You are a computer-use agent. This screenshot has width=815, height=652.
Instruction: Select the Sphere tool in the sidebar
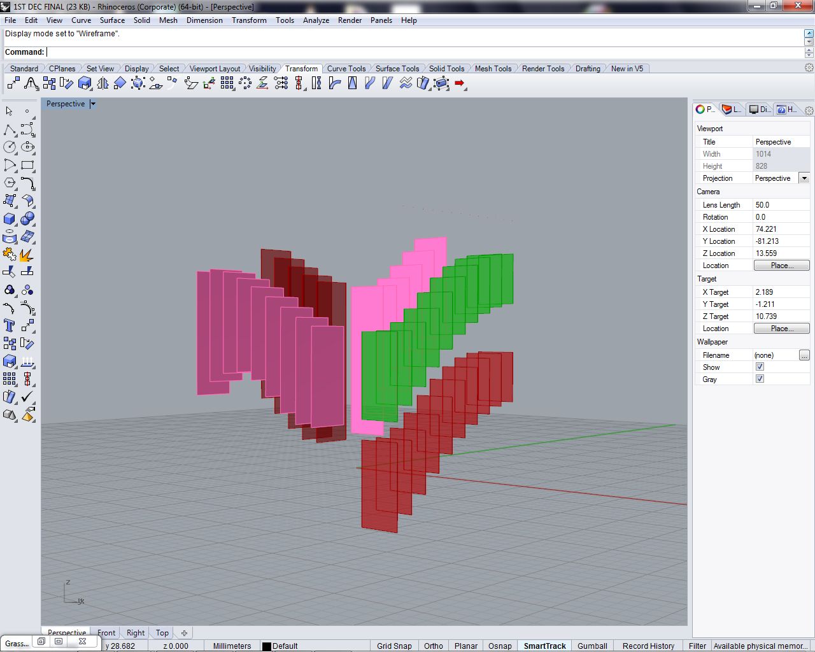tap(28, 218)
